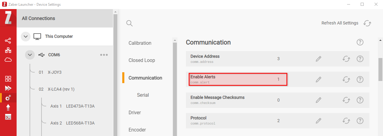Open the terminal icon in sidebar

coord(8,117)
